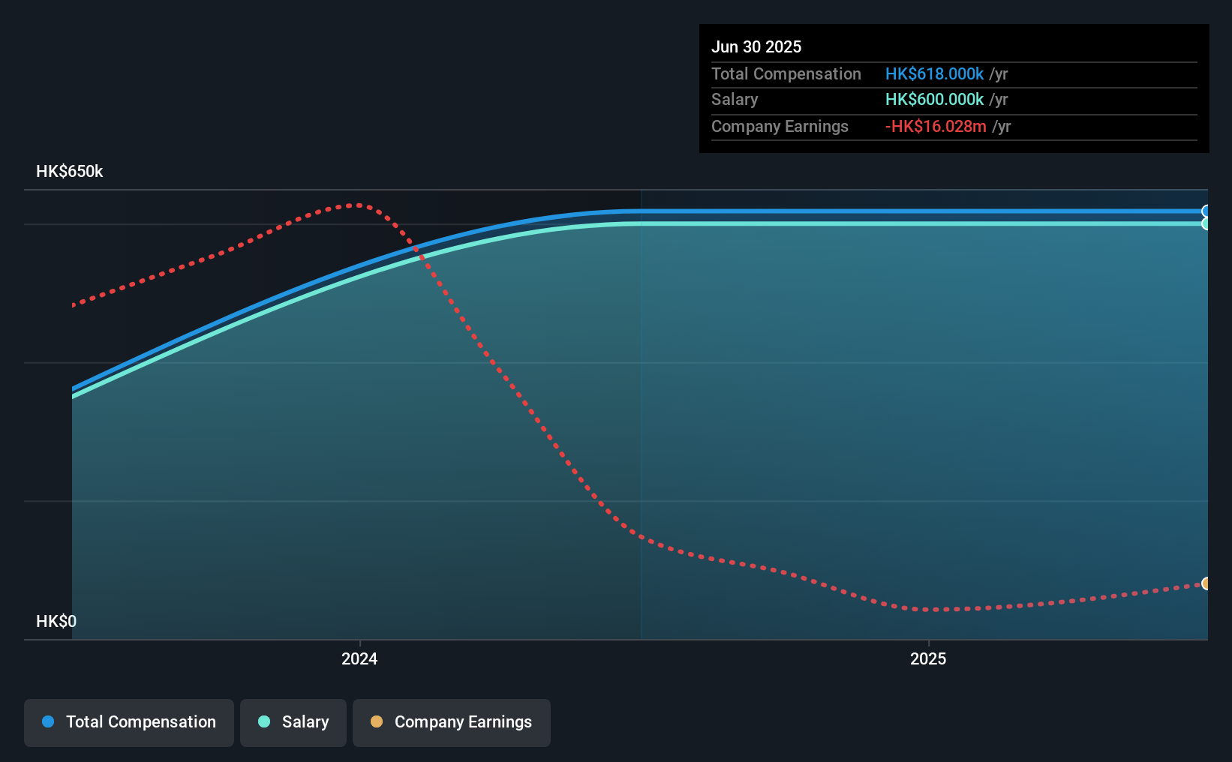Click the 2025 x-axis label

(x=928, y=658)
